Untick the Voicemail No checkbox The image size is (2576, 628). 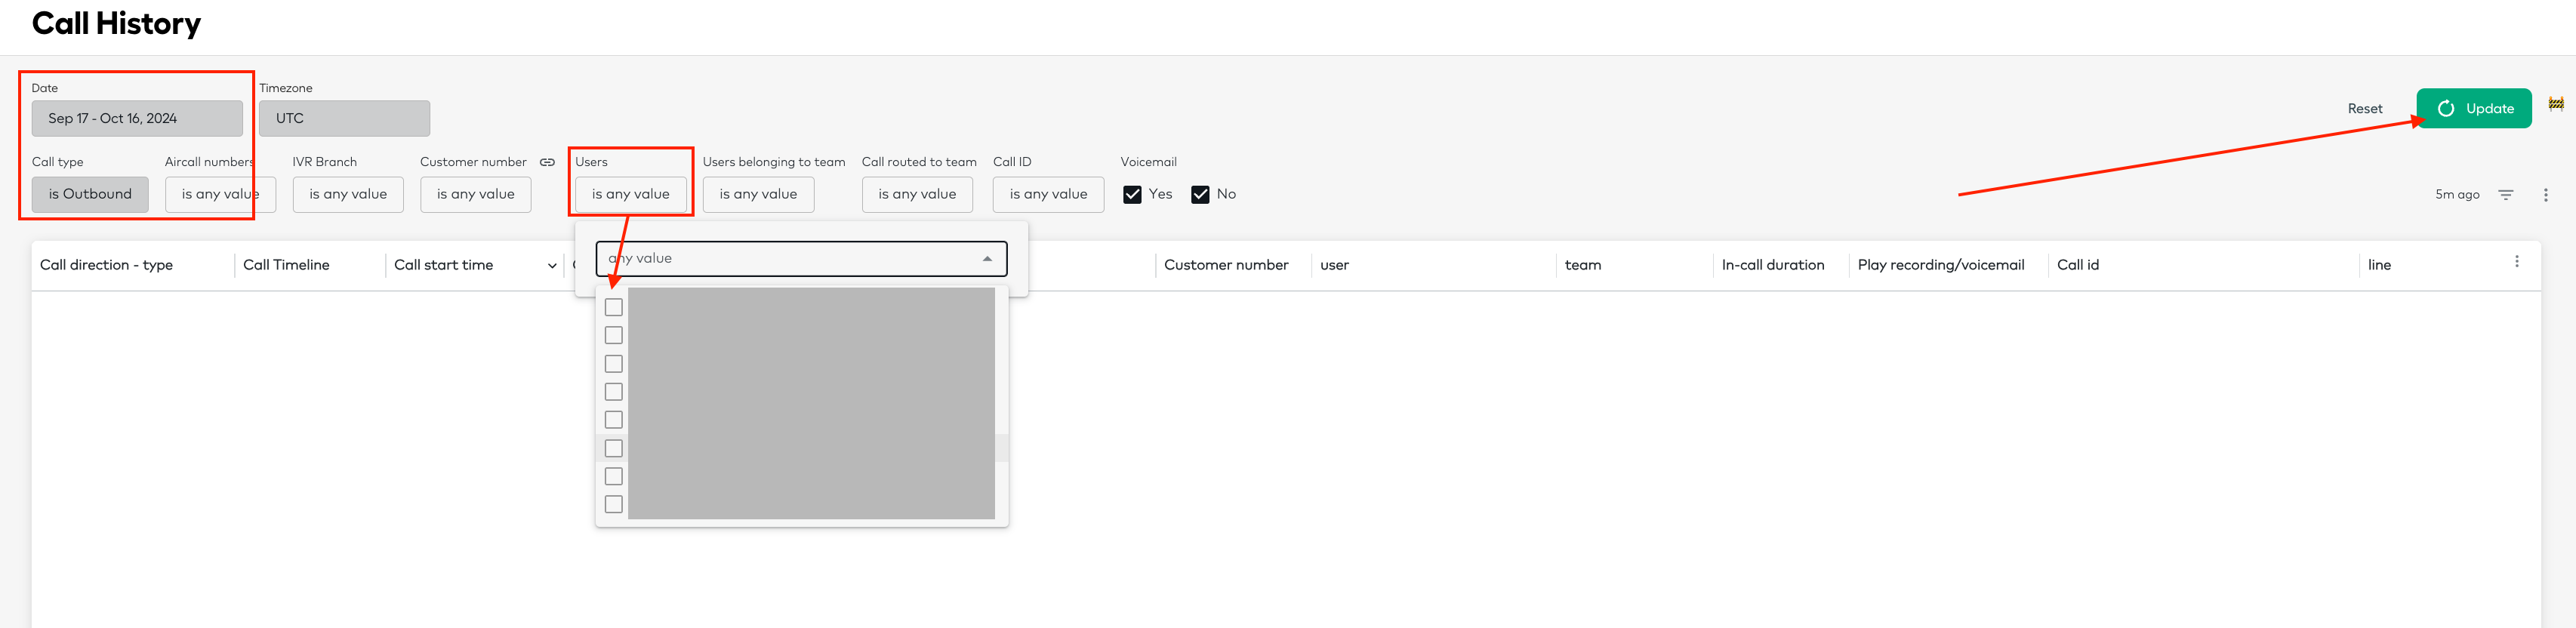point(1200,194)
